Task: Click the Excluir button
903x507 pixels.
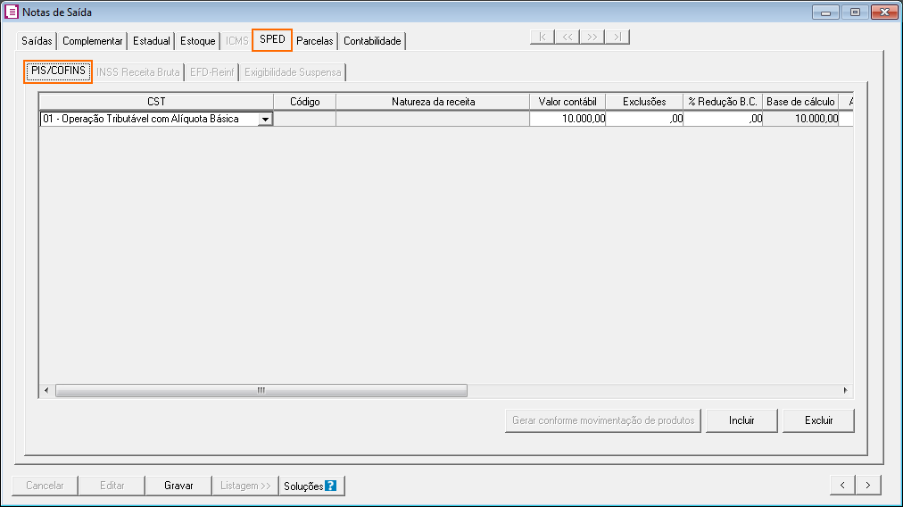Action: point(818,420)
